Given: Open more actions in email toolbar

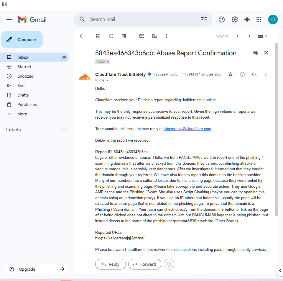Looking at the screenshot, I should click(x=166, y=36).
